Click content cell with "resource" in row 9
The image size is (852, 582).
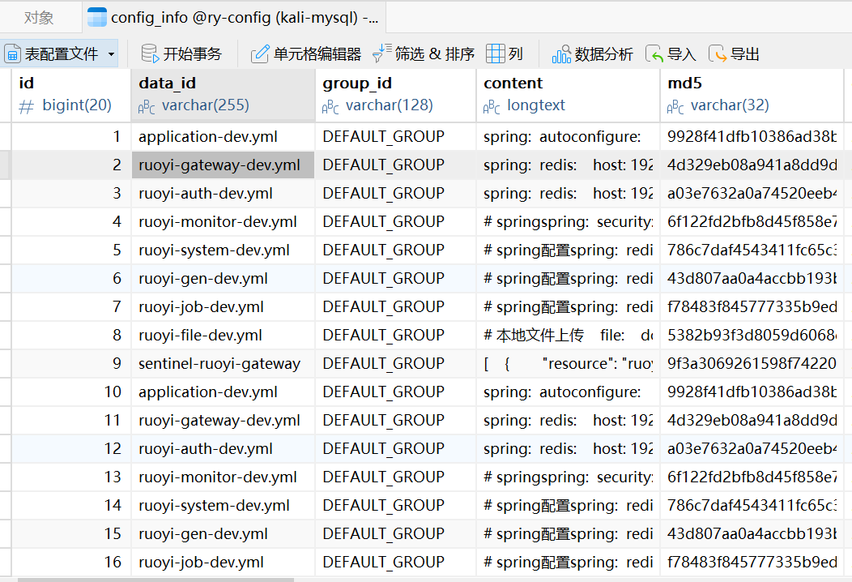(568, 363)
